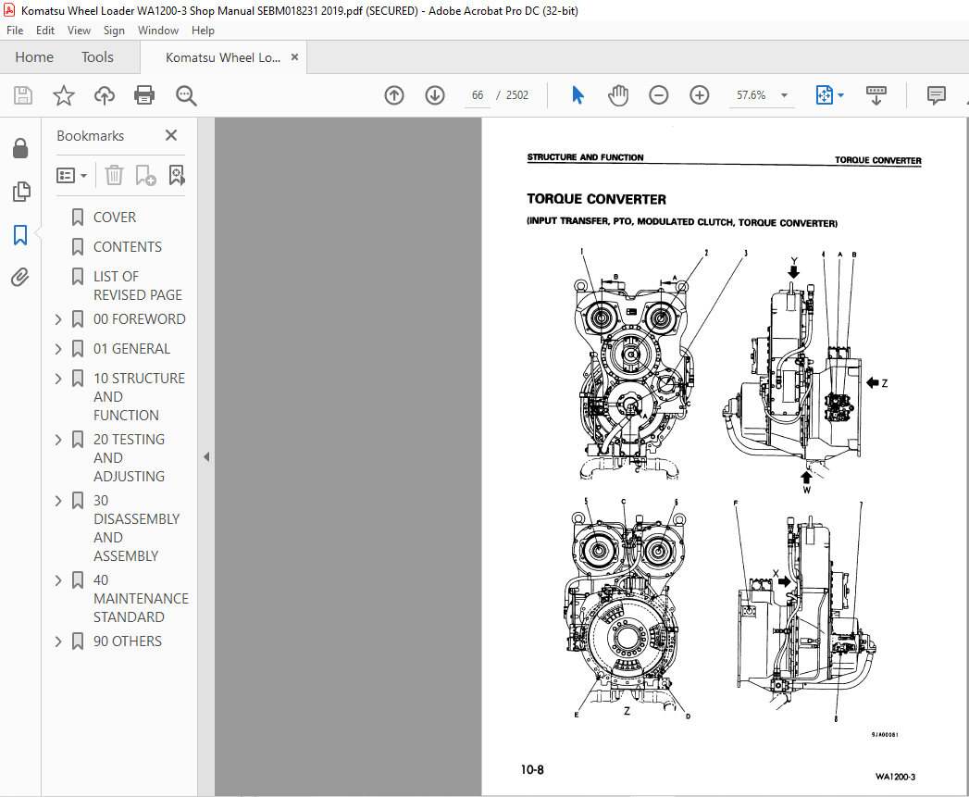Add a new bookmark icon

(145, 176)
